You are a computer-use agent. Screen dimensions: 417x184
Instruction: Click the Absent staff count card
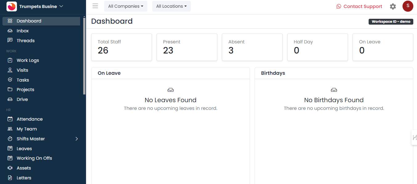252,47
